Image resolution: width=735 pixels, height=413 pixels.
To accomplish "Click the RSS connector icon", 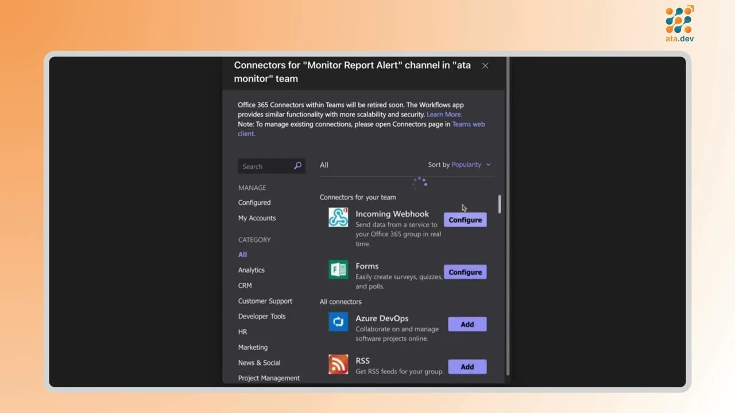I will (x=338, y=364).
